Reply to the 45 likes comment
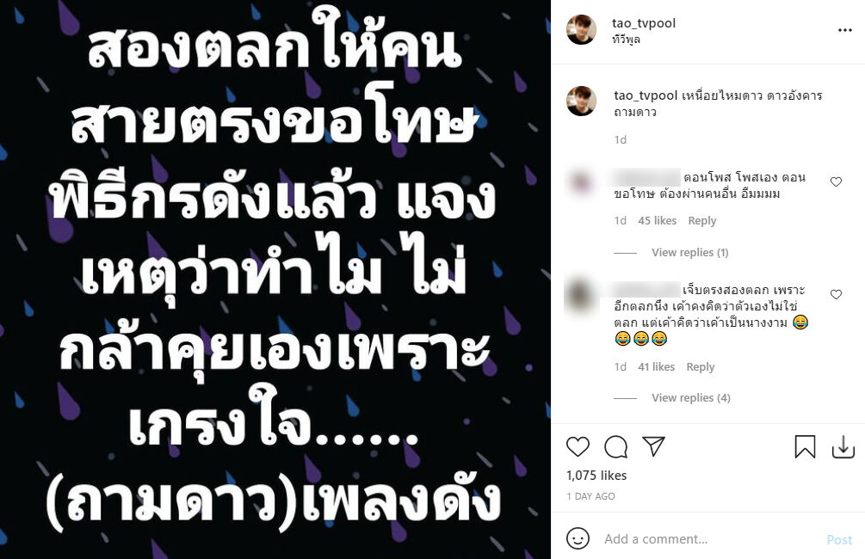The height and width of the screenshot is (559, 865). pos(701,220)
